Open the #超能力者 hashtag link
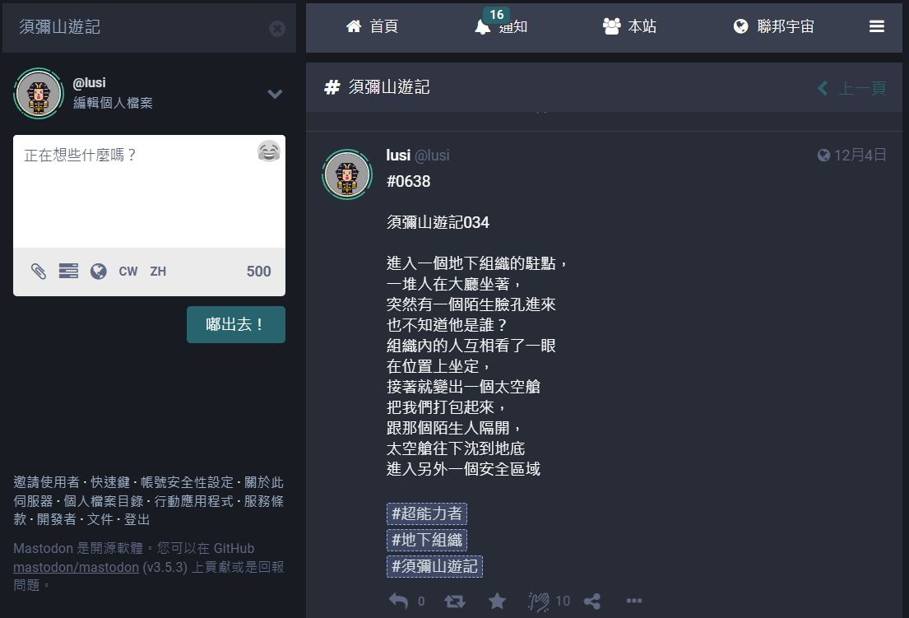This screenshot has width=909, height=618. [x=427, y=513]
